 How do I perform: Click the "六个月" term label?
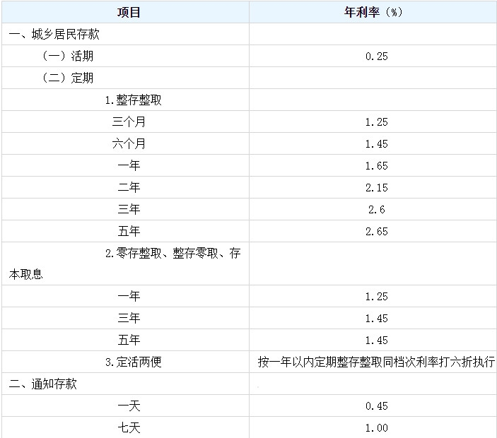(x=129, y=143)
